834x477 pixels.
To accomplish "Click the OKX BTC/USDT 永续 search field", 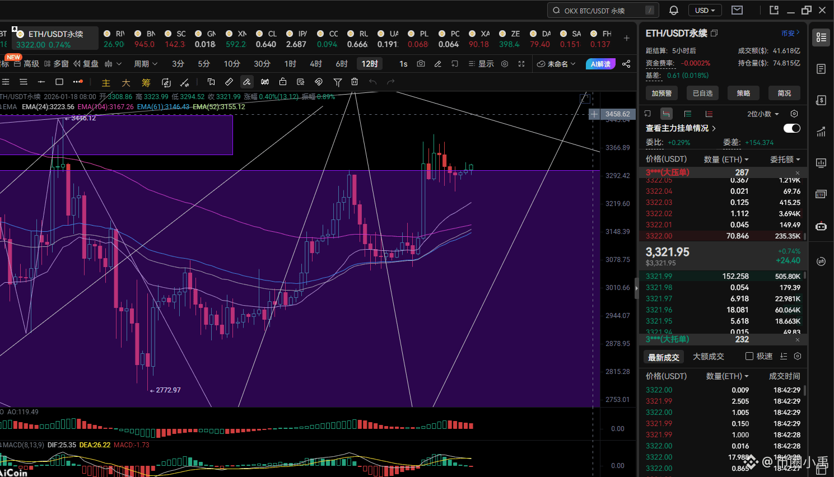I will [x=603, y=10].
